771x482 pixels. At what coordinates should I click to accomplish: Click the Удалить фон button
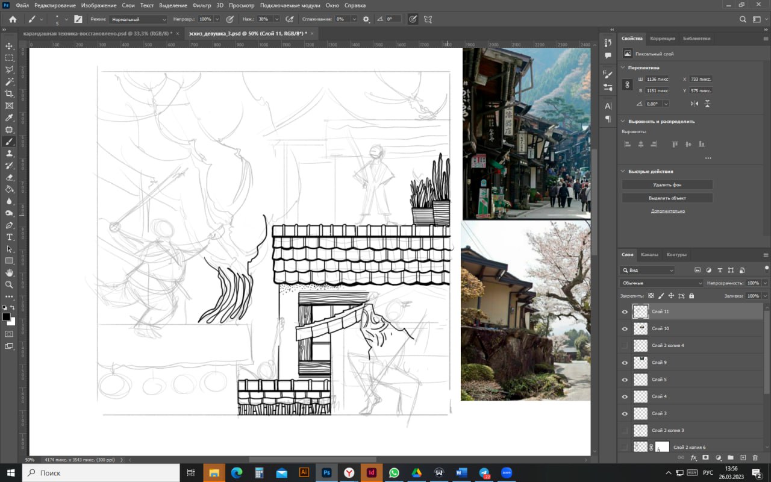tap(667, 185)
